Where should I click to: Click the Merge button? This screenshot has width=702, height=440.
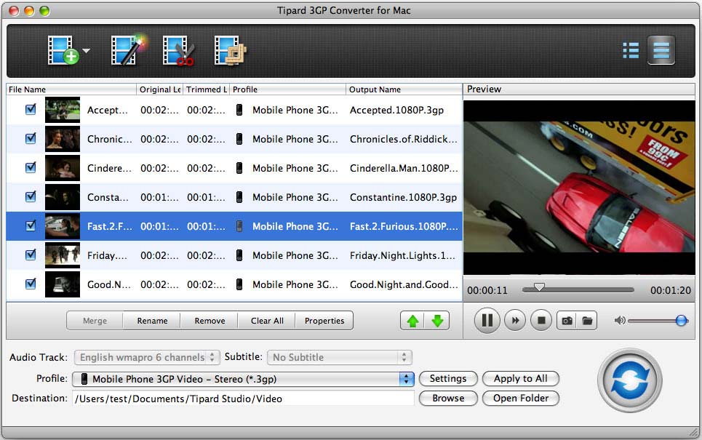pos(95,321)
